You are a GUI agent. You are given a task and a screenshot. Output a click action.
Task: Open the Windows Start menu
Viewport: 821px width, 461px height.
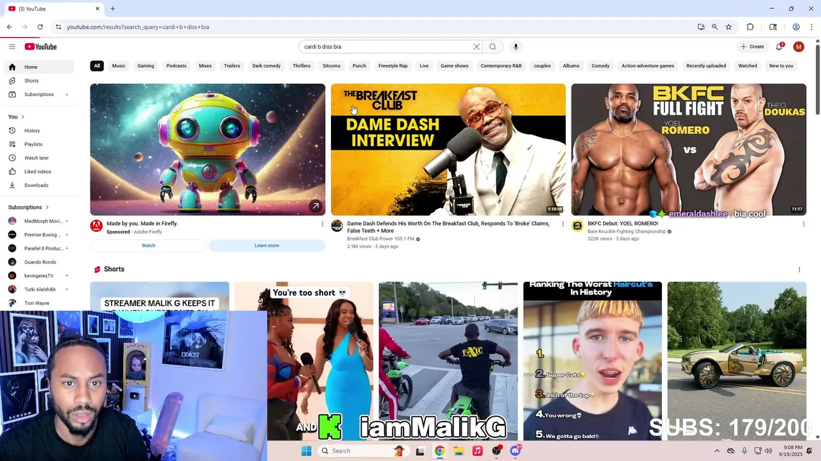306,451
